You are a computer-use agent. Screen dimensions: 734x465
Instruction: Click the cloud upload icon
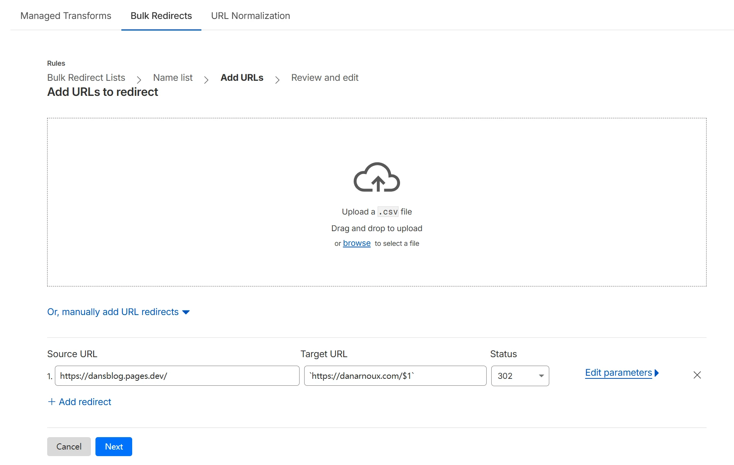tap(376, 177)
